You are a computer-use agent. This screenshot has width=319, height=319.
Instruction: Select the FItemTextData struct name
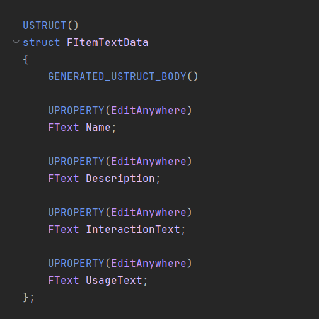click(108, 43)
